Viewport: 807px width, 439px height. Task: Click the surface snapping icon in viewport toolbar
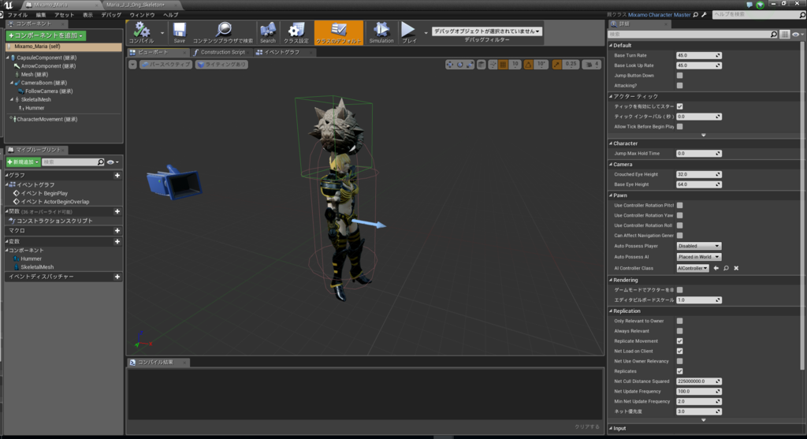(x=493, y=65)
